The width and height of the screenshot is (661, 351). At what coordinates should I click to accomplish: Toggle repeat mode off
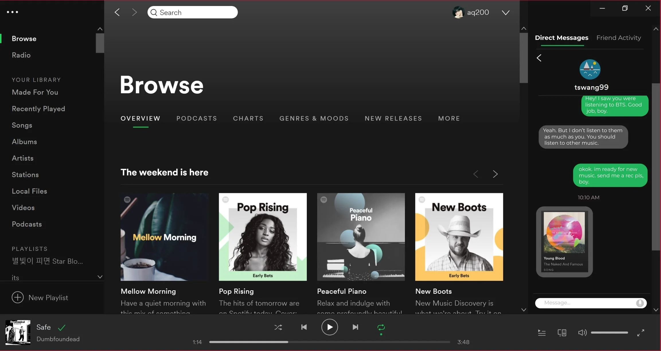(381, 327)
